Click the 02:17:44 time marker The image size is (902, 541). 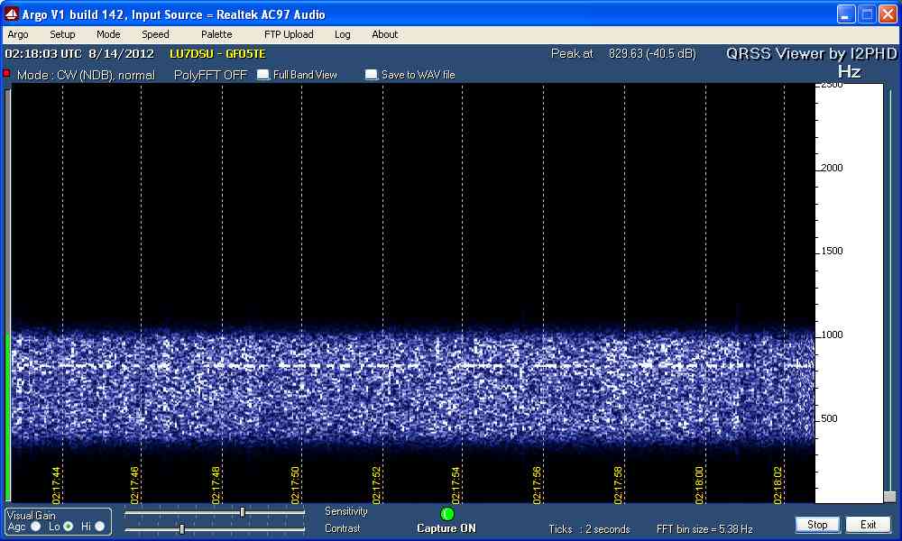[x=56, y=485]
